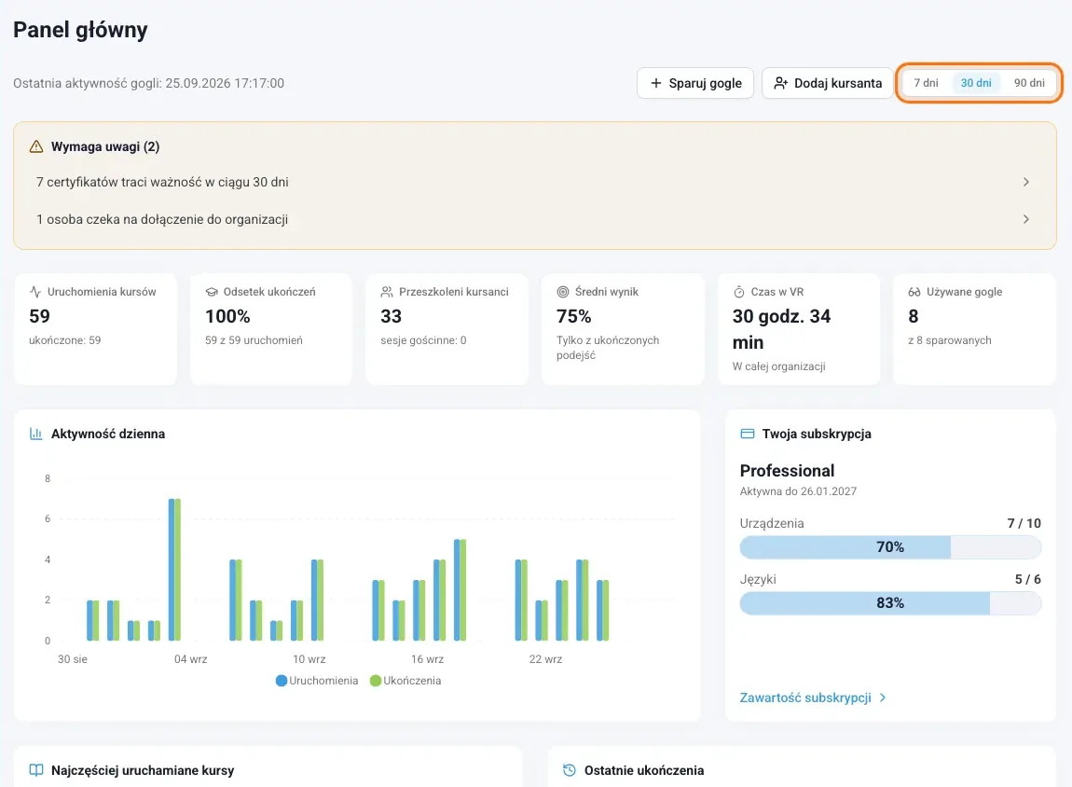Click the Professional plan name
1072x787 pixels.
787,470
